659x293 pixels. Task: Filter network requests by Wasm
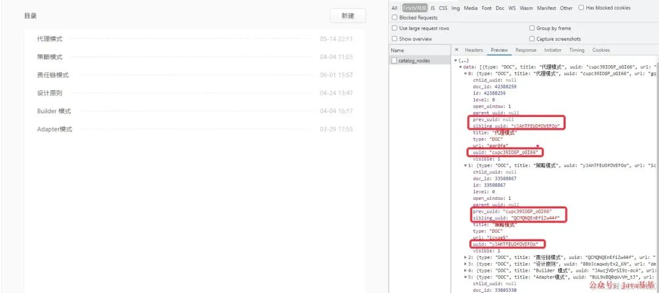526,8
